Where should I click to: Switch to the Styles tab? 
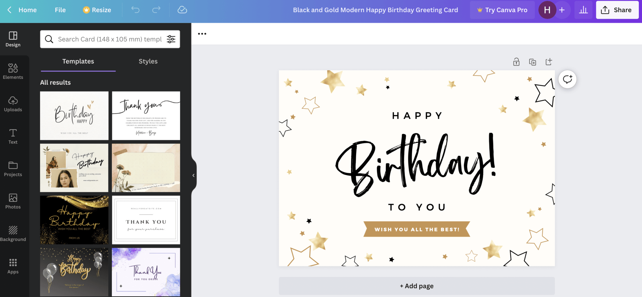(148, 61)
